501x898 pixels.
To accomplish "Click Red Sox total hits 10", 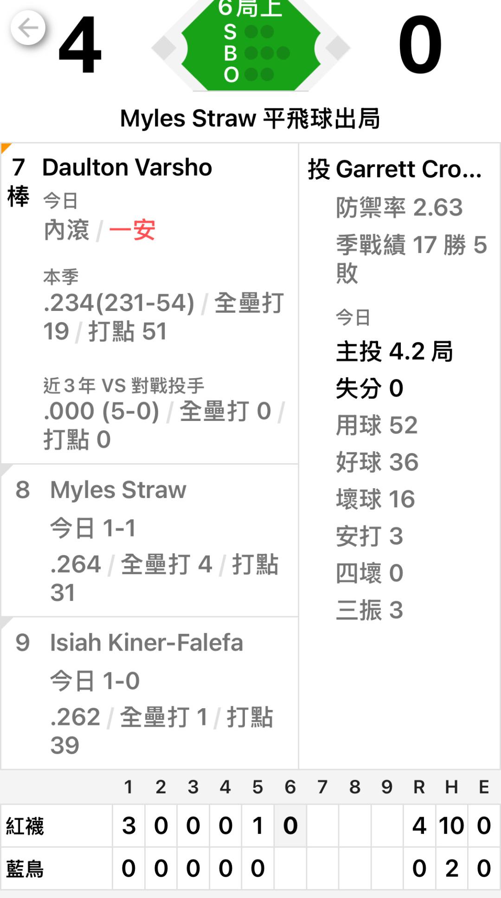I will [x=451, y=826].
